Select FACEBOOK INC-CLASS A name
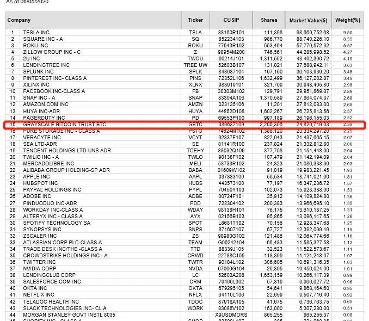 (54, 91)
